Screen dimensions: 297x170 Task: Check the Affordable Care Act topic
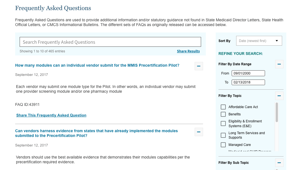pos(223,107)
